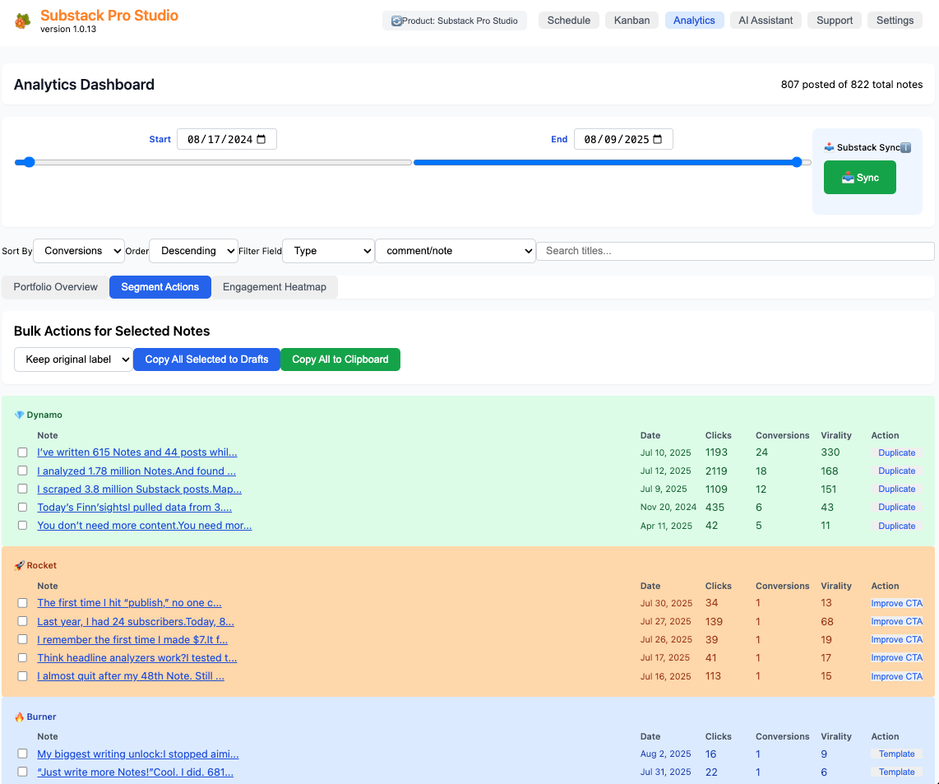The width and height of the screenshot is (939, 784).
Task: Click the Conversions column header in Dynamo section
Action: (x=782, y=435)
